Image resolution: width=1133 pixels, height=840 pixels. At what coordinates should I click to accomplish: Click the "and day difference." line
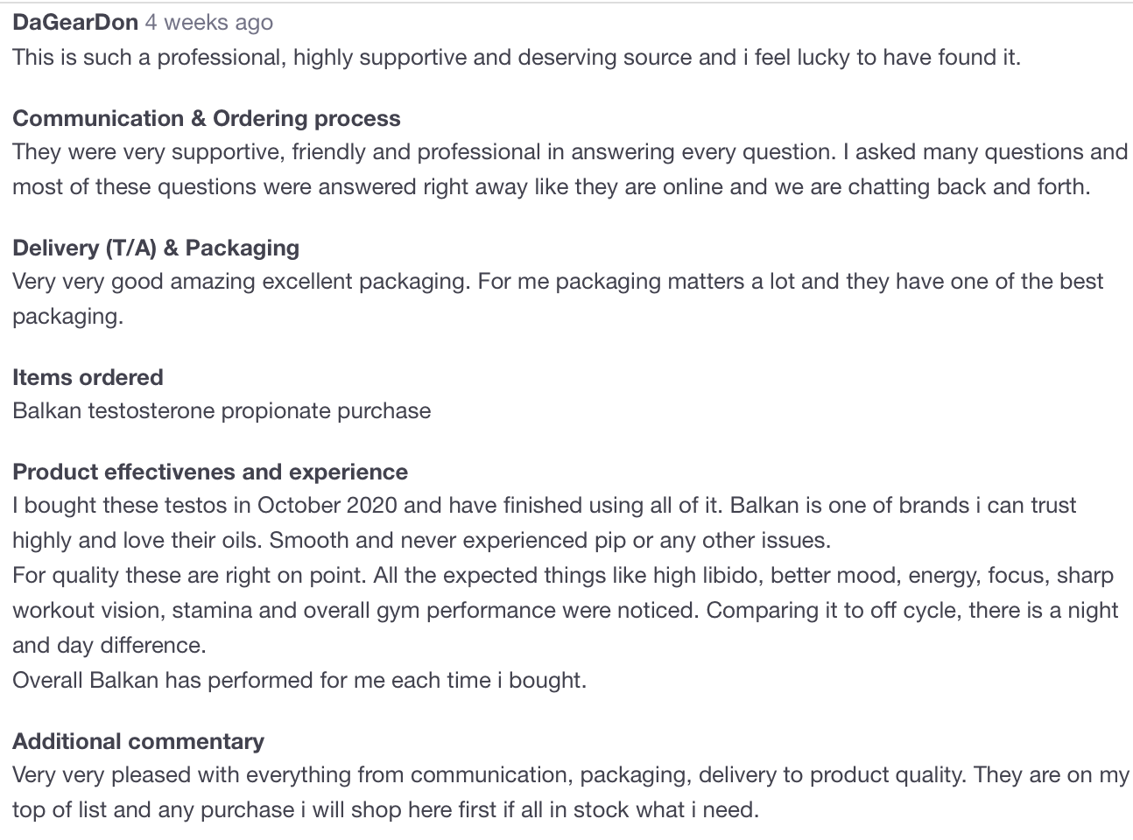pyautogui.click(x=109, y=646)
